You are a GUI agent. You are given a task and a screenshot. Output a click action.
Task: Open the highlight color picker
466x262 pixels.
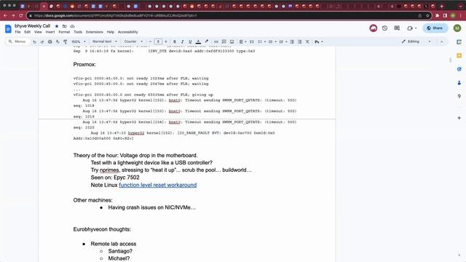point(207,42)
